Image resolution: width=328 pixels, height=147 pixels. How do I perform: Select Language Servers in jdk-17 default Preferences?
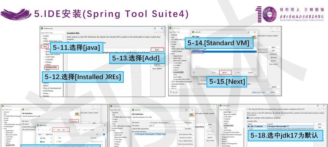(x=228, y=137)
